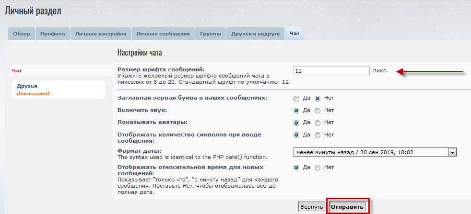Open the Группы tab
The height and width of the screenshot is (214, 471).
tap(211, 34)
